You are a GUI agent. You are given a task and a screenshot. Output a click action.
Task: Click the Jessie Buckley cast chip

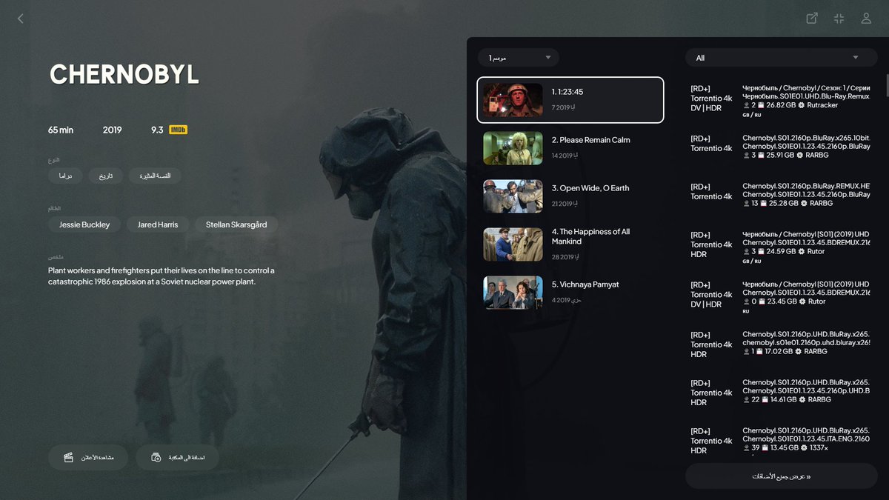(84, 224)
